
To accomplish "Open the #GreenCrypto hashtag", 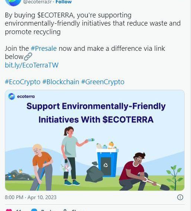I will click(103, 82).
